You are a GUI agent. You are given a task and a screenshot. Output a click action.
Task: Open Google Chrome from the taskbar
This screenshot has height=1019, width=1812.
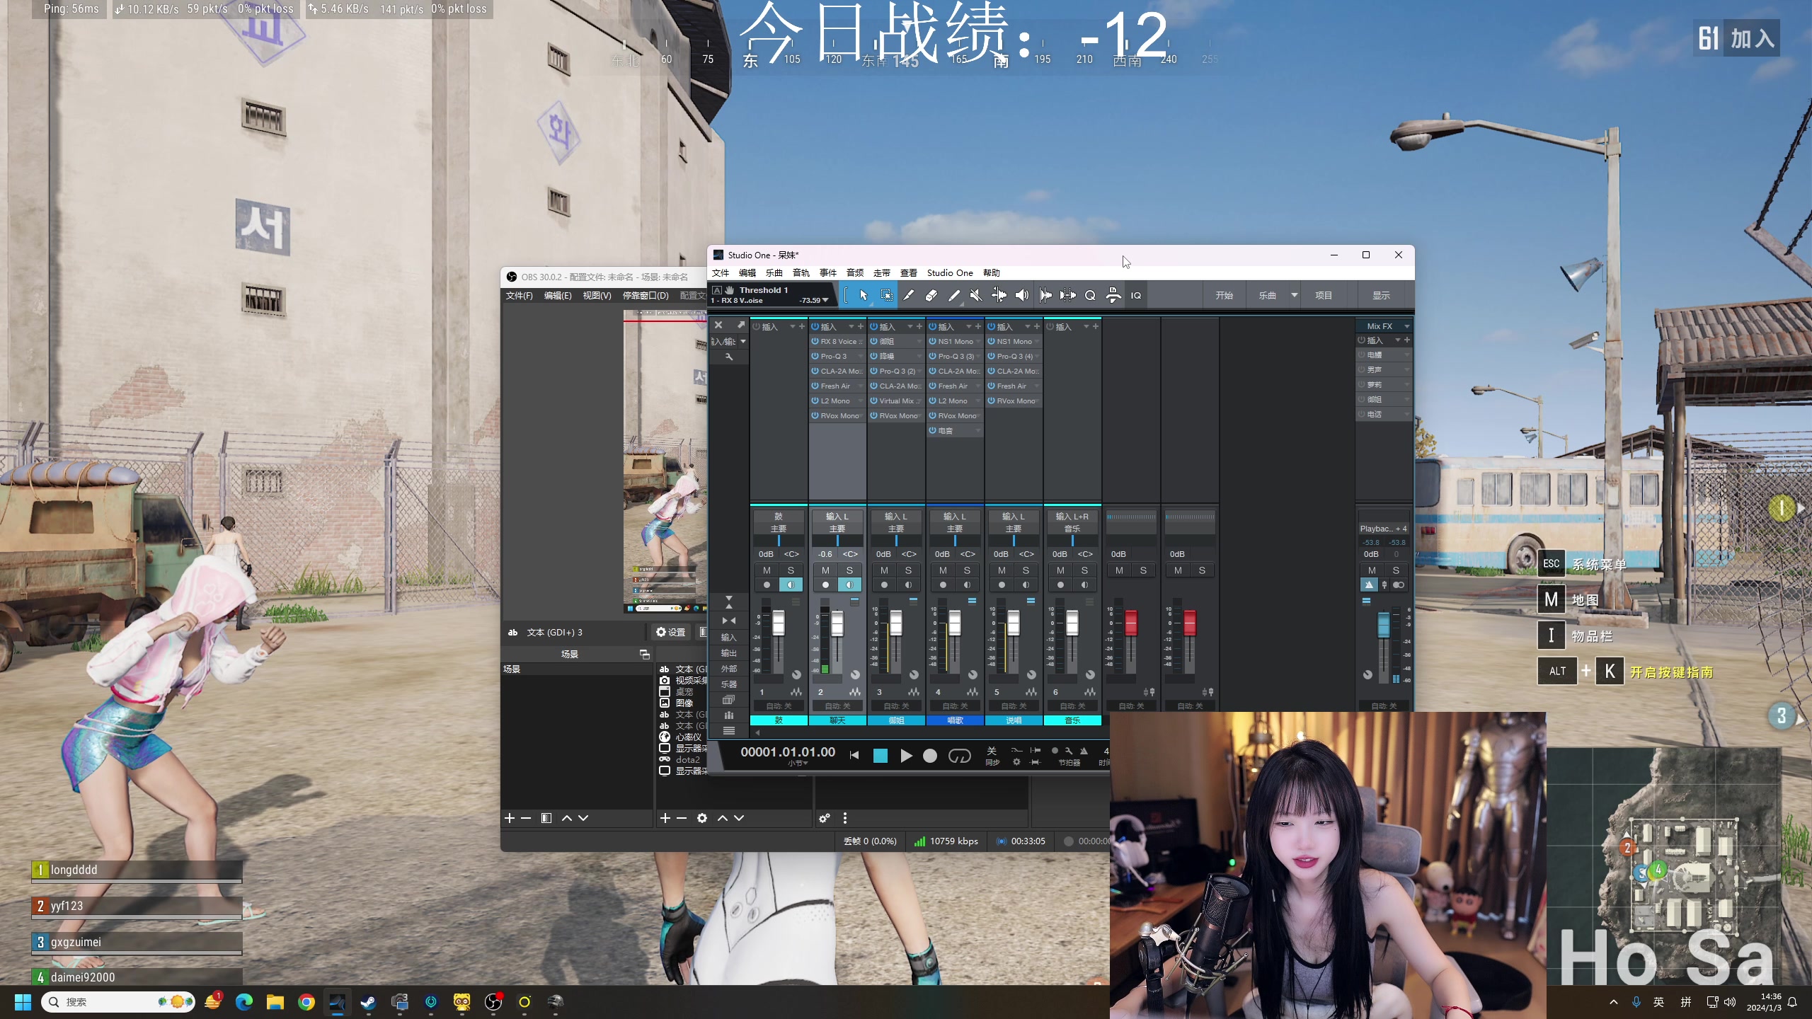point(306,1002)
